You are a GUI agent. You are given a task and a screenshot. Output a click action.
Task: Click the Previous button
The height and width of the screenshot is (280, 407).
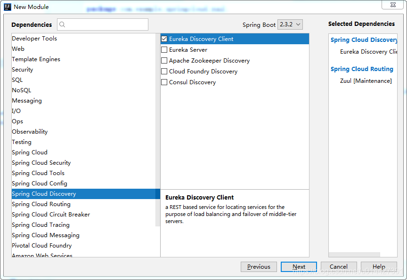pyautogui.click(x=259, y=266)
